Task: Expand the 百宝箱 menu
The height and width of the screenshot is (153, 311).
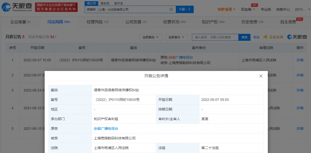Action: pos(248,9)
